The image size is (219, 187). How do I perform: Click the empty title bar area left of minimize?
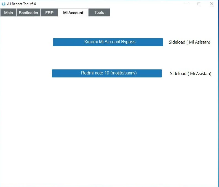click(110, 4)
